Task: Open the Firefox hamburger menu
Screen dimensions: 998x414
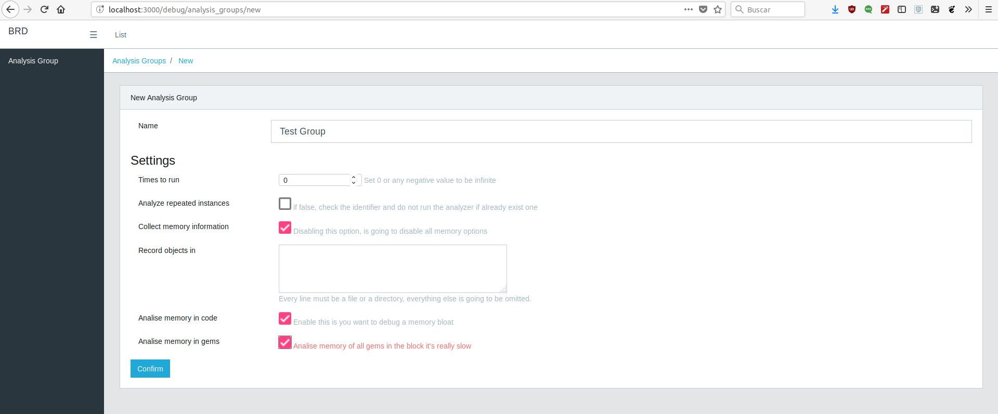Action: click(x=989, y=9)
